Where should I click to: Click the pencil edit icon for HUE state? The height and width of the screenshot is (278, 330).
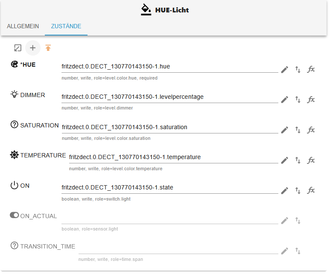tap(285, 69)
